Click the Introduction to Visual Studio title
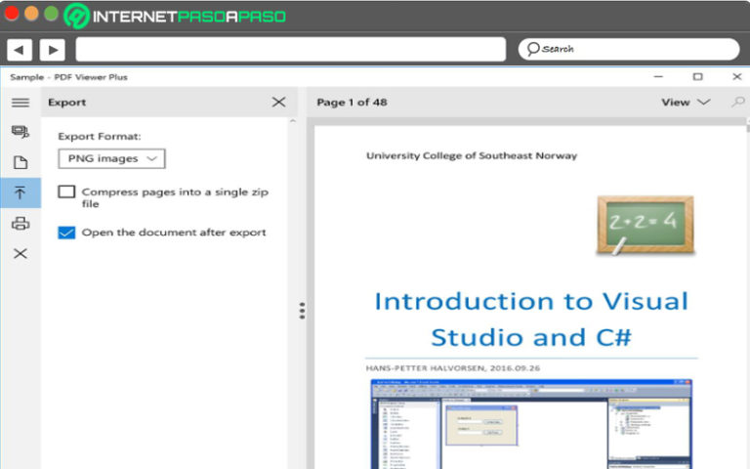Screen dimensions: 750x469 click(x=531, y=319)
